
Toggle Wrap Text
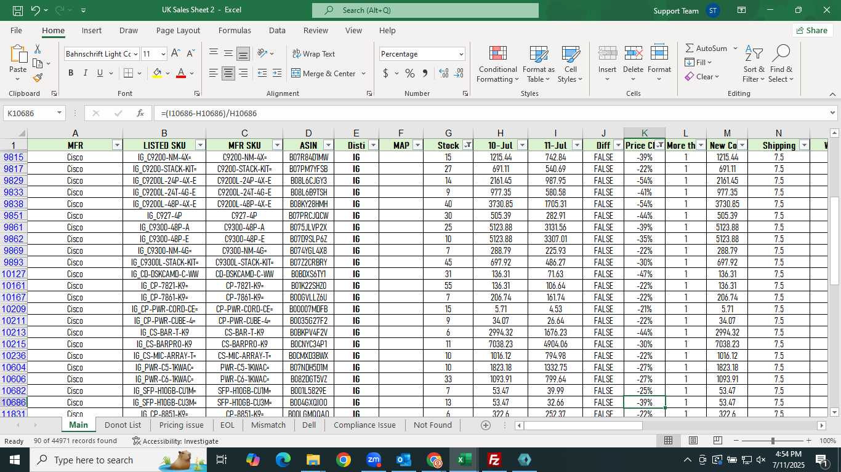coord(314,54)
